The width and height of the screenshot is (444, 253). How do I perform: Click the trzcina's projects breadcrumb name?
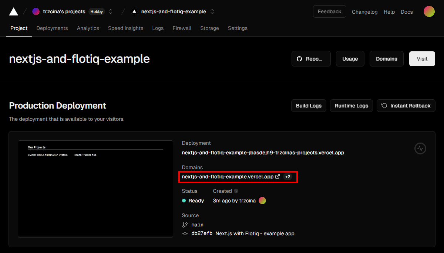coord(64,11)
